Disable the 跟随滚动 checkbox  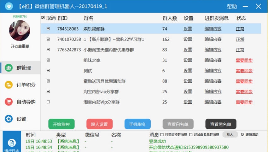(242, 135)
